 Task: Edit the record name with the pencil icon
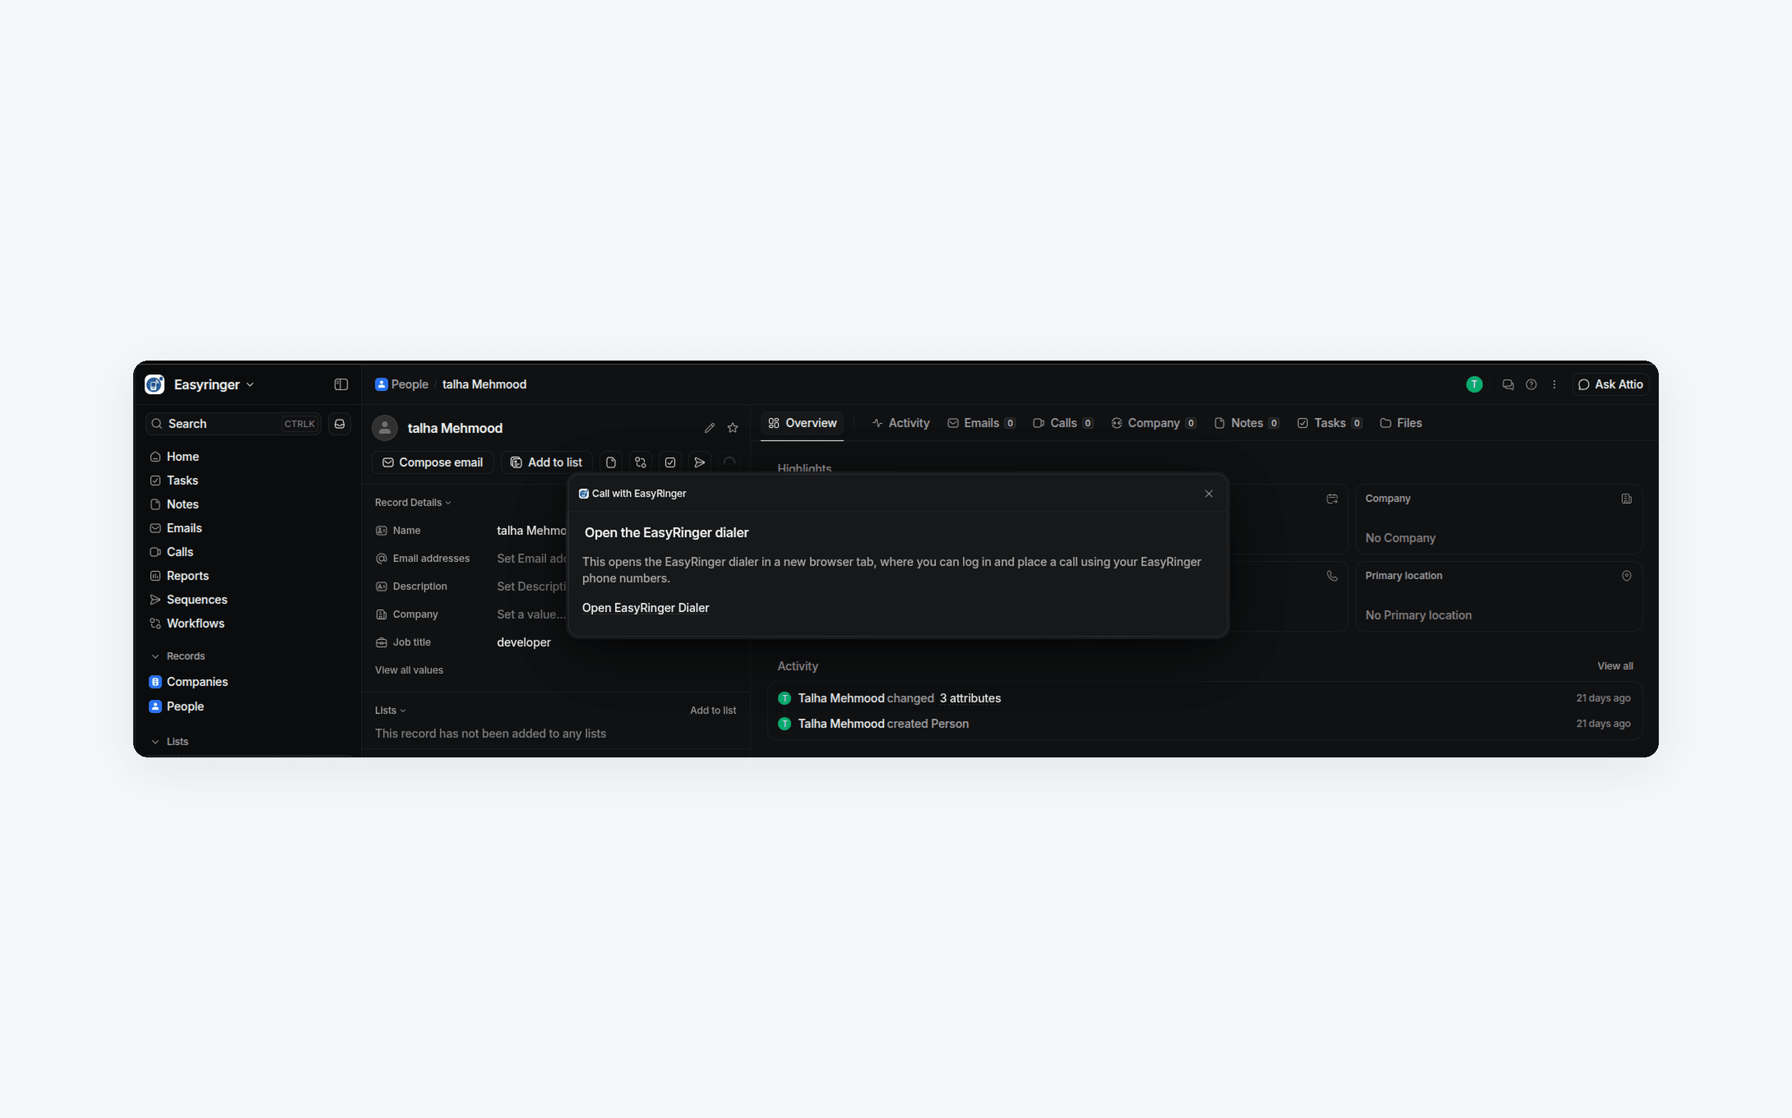pos(710,428)
